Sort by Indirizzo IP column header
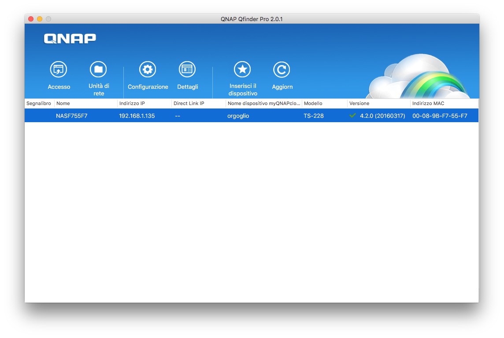The height and width of the screenshot is (338, 504). point(145,103)
